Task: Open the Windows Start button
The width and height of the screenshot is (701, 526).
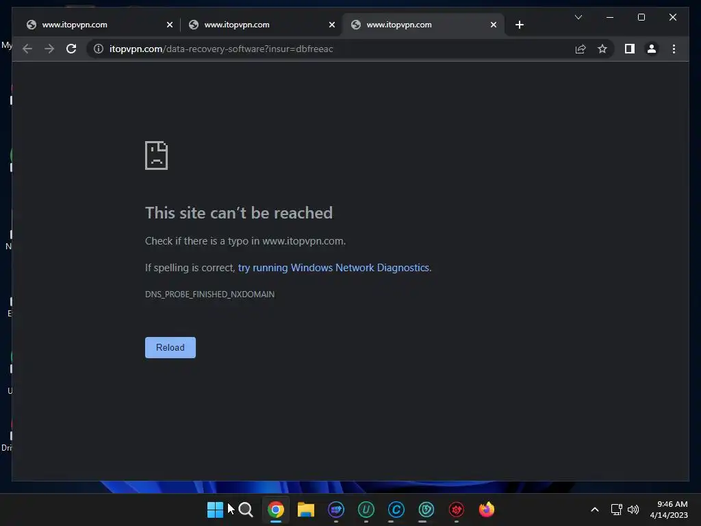Action: [215, 510]
